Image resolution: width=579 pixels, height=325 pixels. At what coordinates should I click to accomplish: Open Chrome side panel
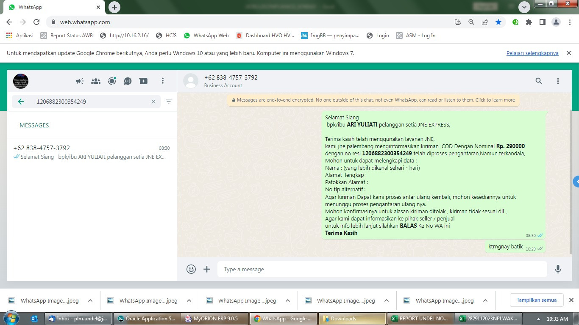coord(542,22)
